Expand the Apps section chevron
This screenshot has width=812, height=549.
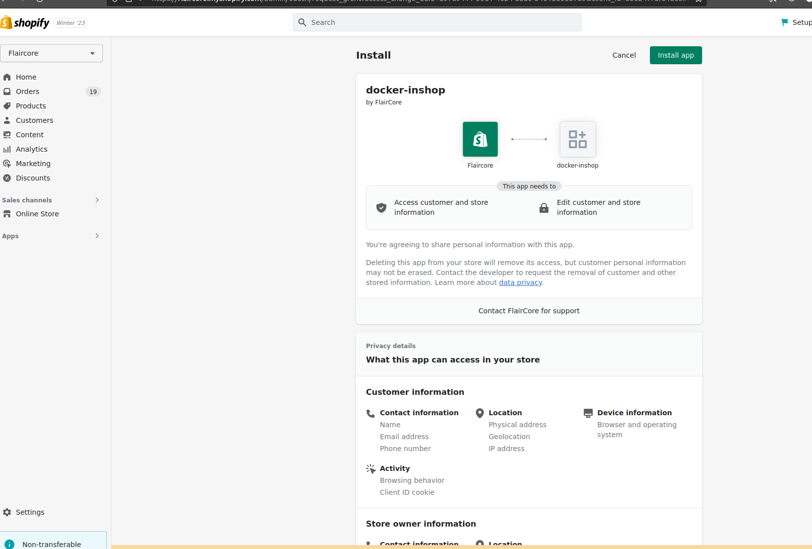pos(97,236)
